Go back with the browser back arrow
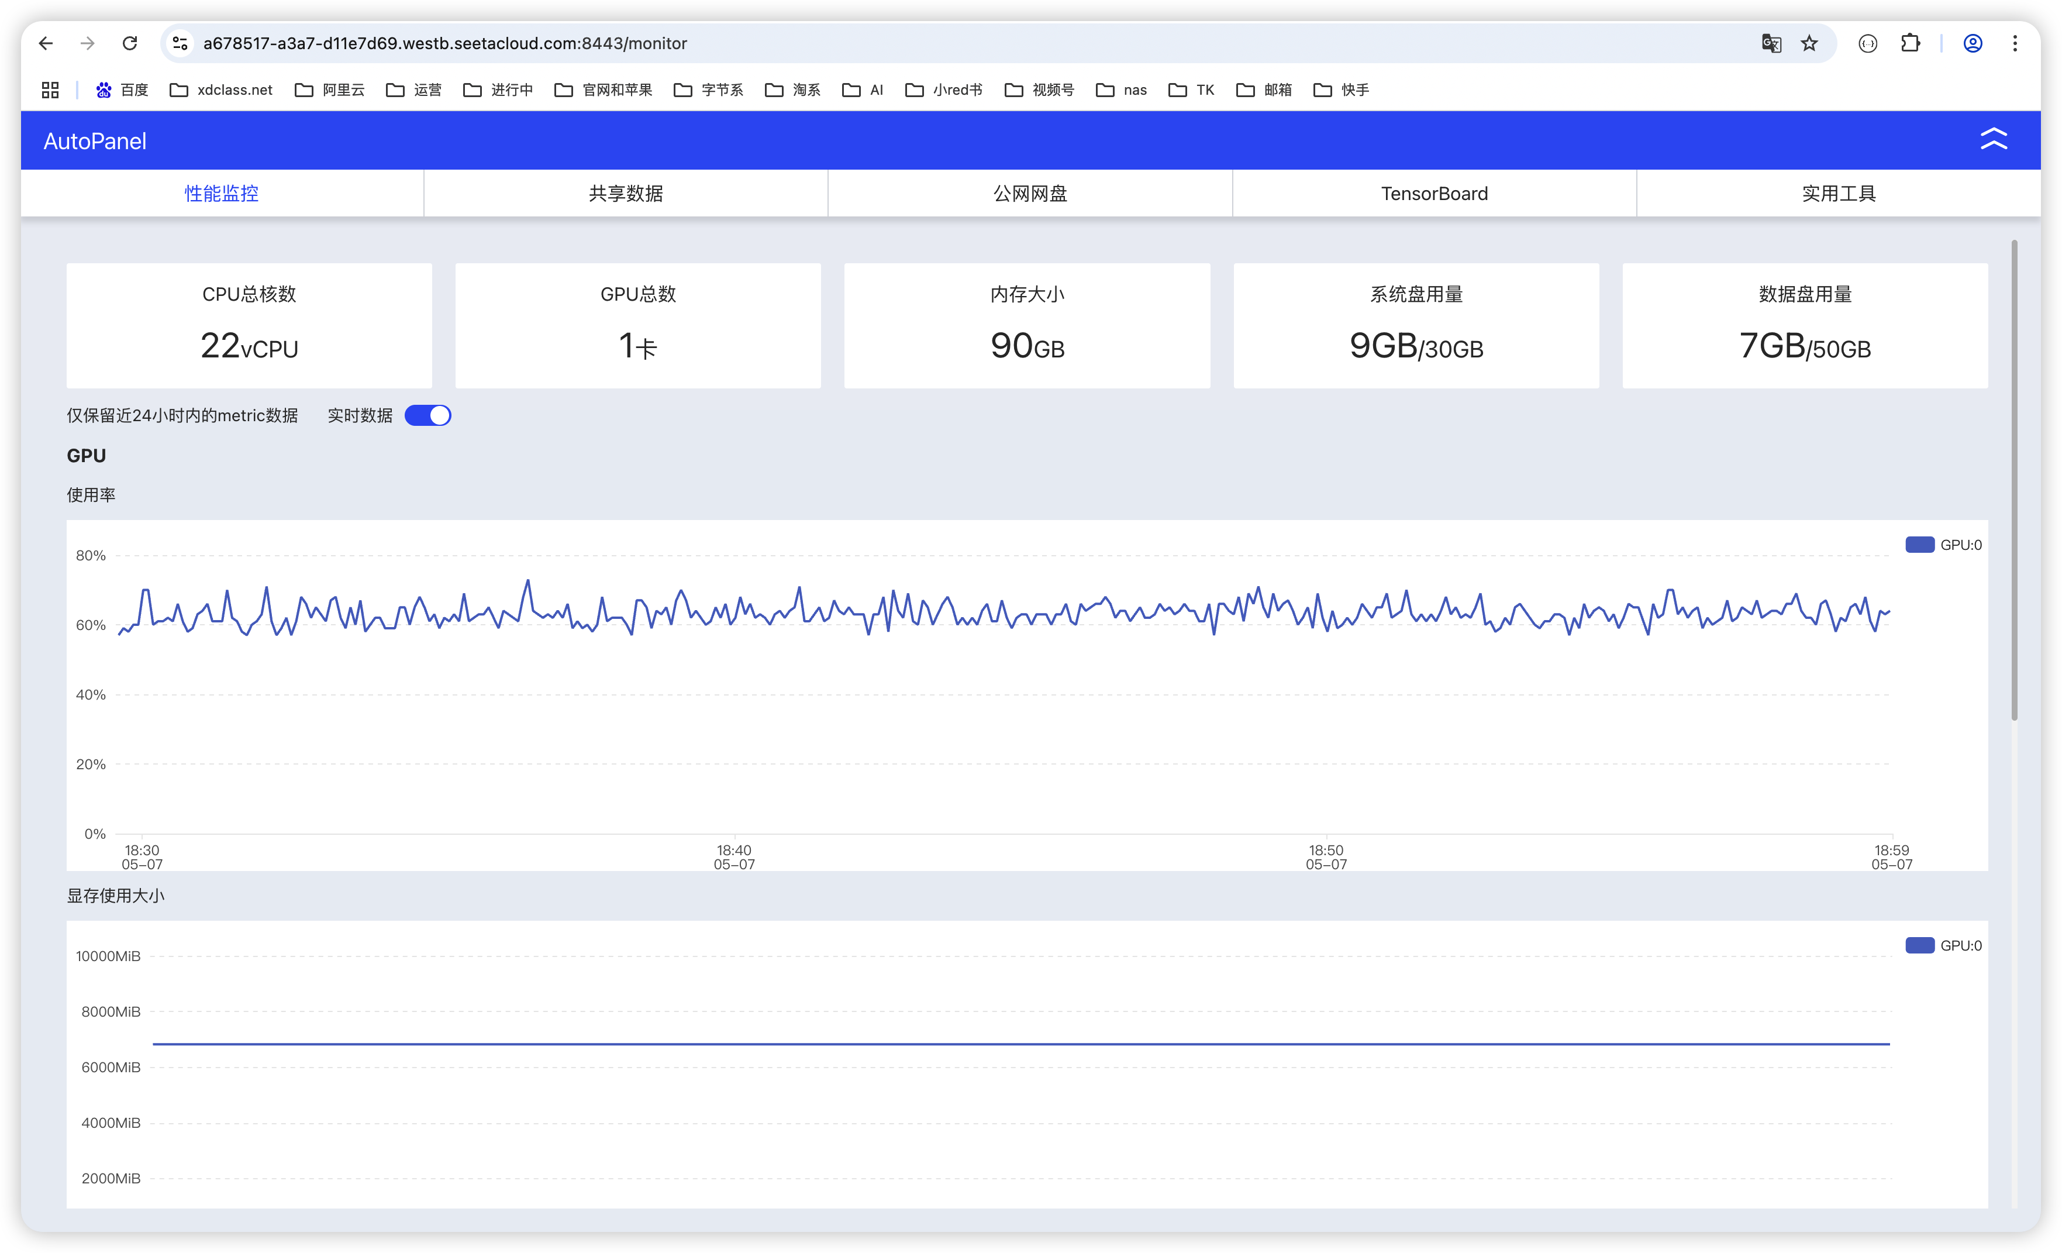Viewport: 2062px width, 1253px height. tap(46, 43)
